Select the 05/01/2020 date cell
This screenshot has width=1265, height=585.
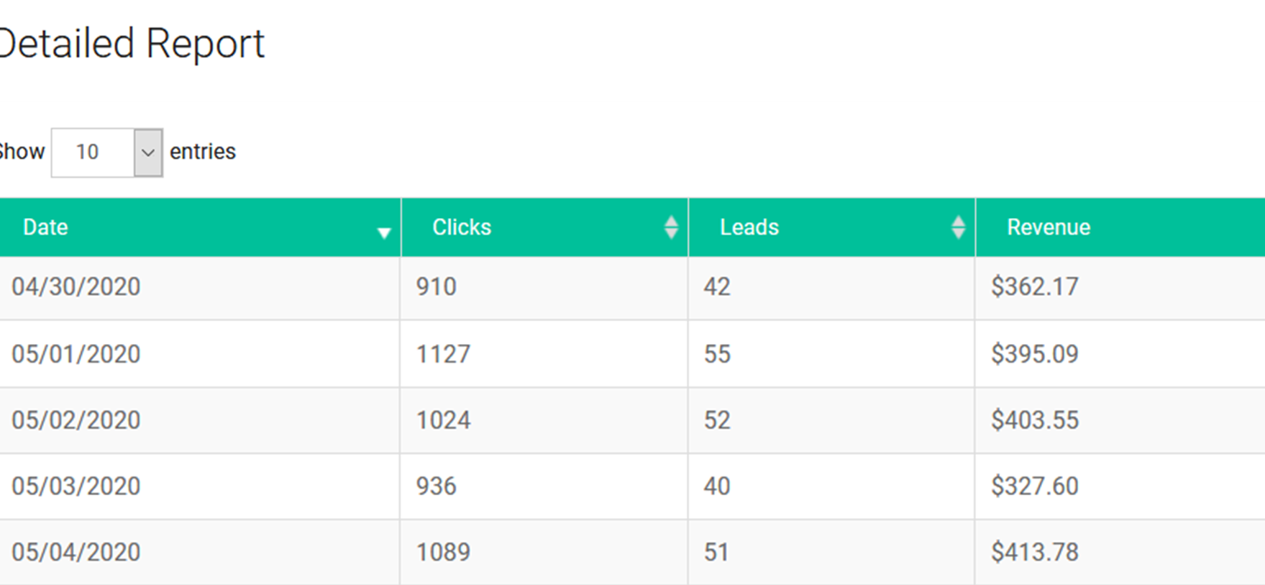click(x=76, y=354)
